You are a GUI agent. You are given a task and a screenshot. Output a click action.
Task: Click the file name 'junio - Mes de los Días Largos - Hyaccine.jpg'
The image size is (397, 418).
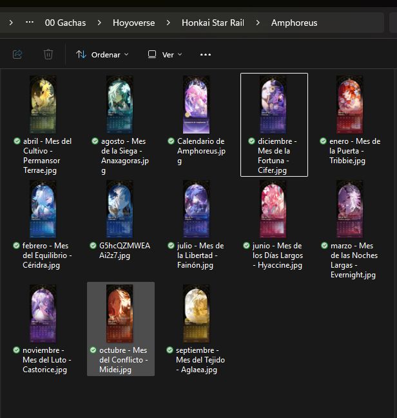click(278, 255)
